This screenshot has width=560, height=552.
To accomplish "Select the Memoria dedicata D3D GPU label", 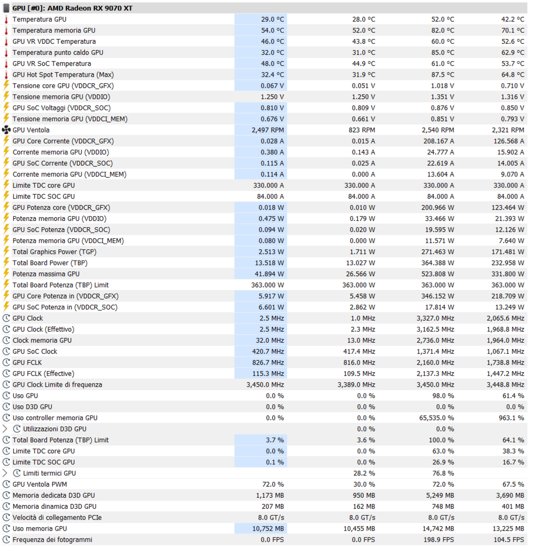I will coord(54,496).
